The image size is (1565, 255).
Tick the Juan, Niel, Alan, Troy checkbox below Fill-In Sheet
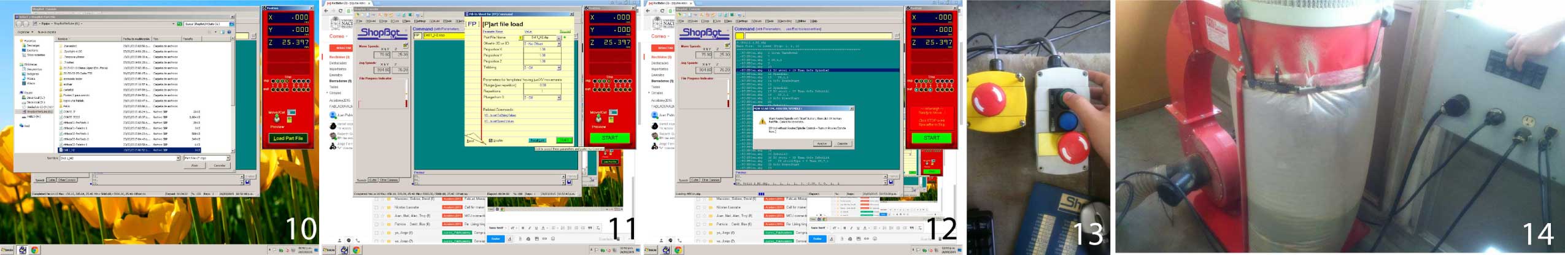coord(376,216)
